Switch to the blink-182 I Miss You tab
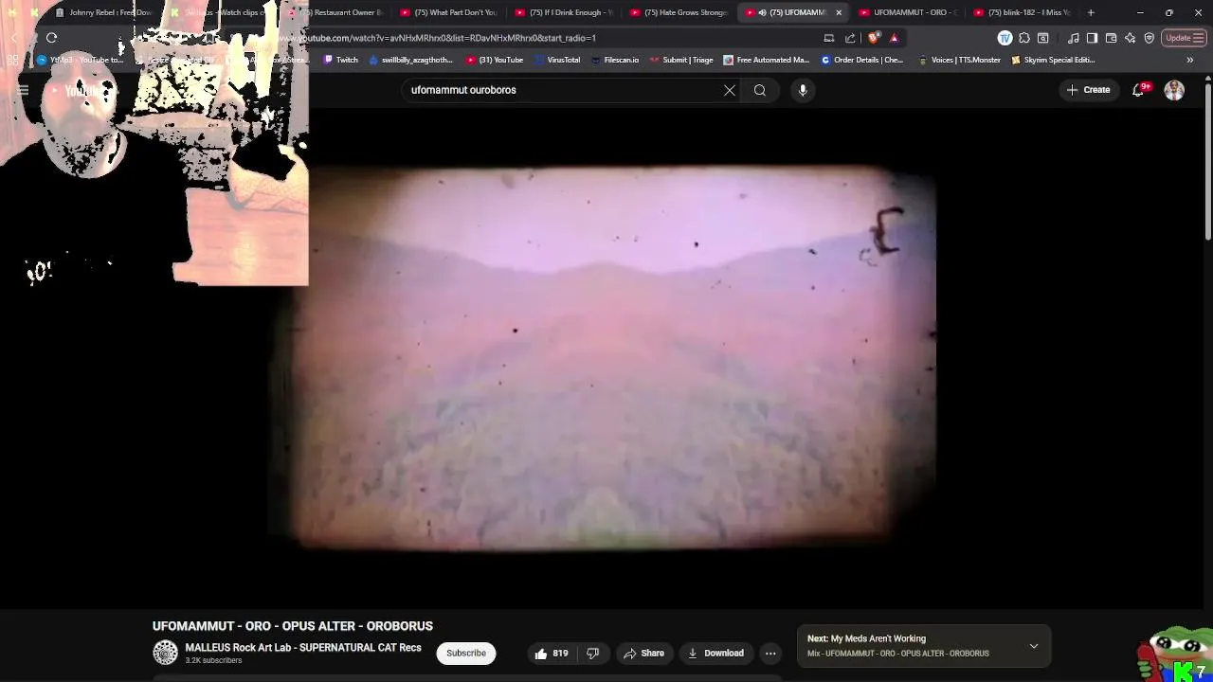The width and height of the screenshot is (1213, 682). 1023,12
